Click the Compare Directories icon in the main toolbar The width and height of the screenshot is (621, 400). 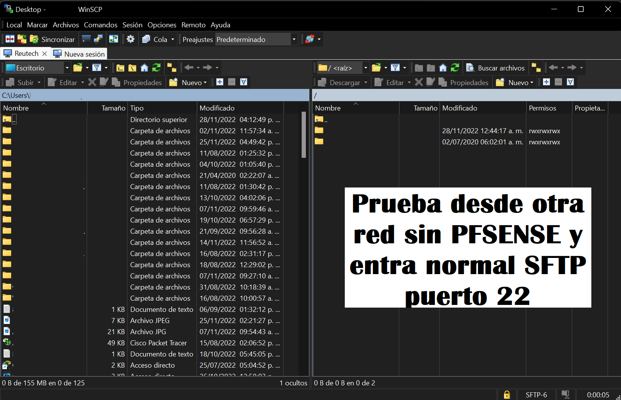[x=10, y=39]
